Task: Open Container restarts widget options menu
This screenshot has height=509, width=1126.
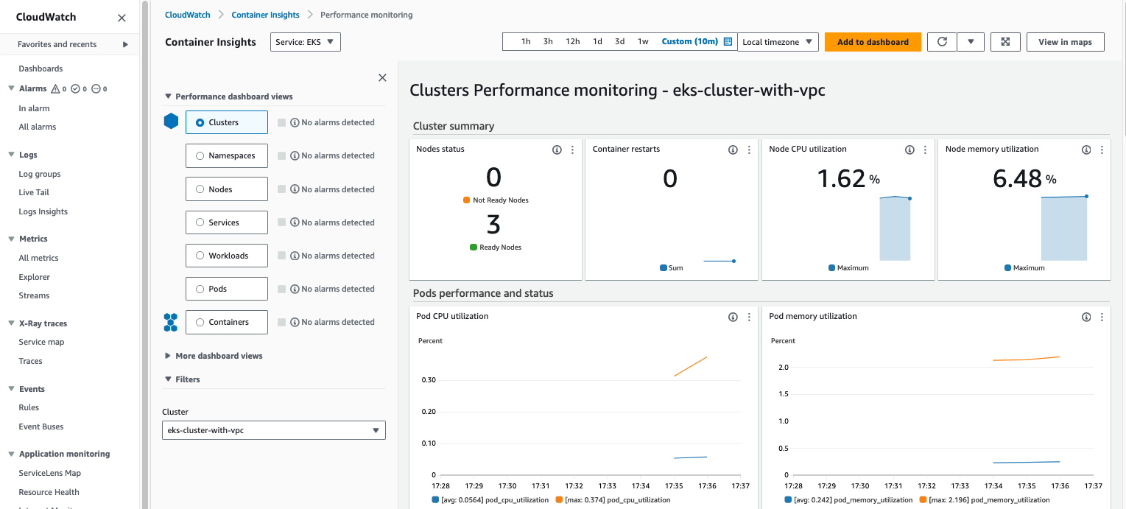Action: (749, 150)
